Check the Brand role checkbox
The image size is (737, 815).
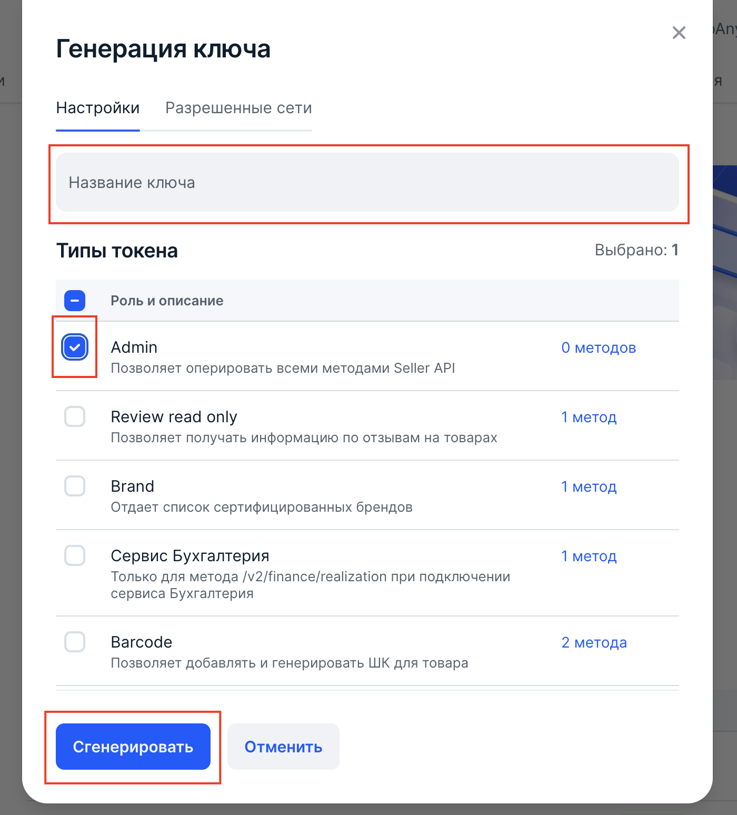[75, 486]
